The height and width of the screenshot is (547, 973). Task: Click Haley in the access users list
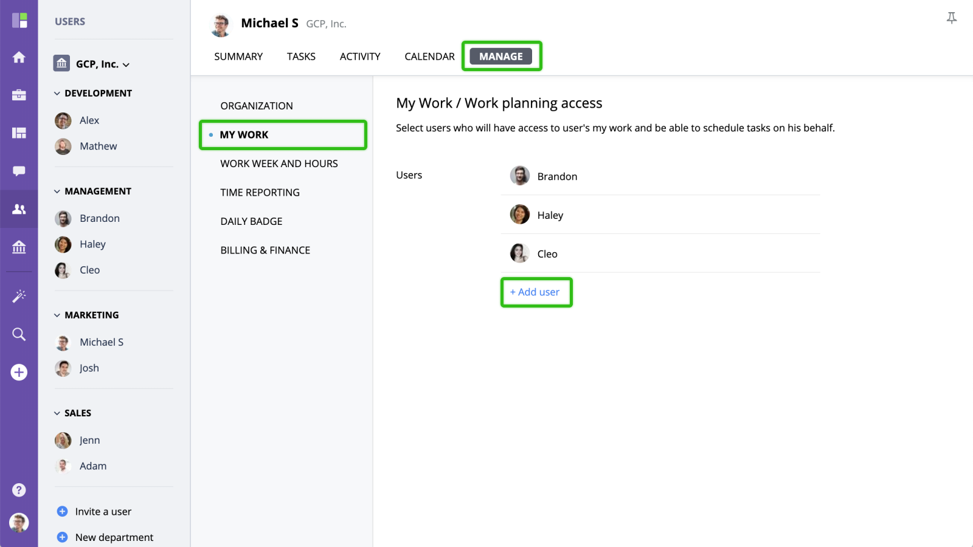(x=550, y=215)
